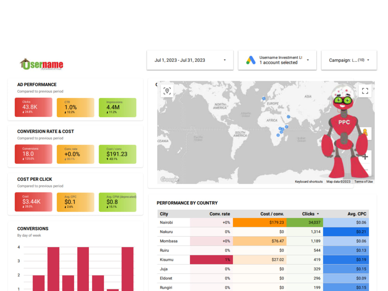This screenshot has height=291, width=388.
Task: Click the PERFORMANCE BY COUNTRY heading
Action: (x=187, y=203)
